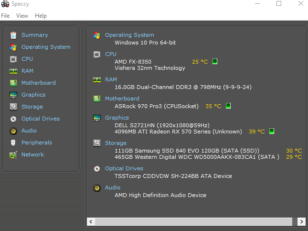This screenshot has height=231, width=308.
Task: Open the Graphics heading in main panel
Action: point(117,118)
